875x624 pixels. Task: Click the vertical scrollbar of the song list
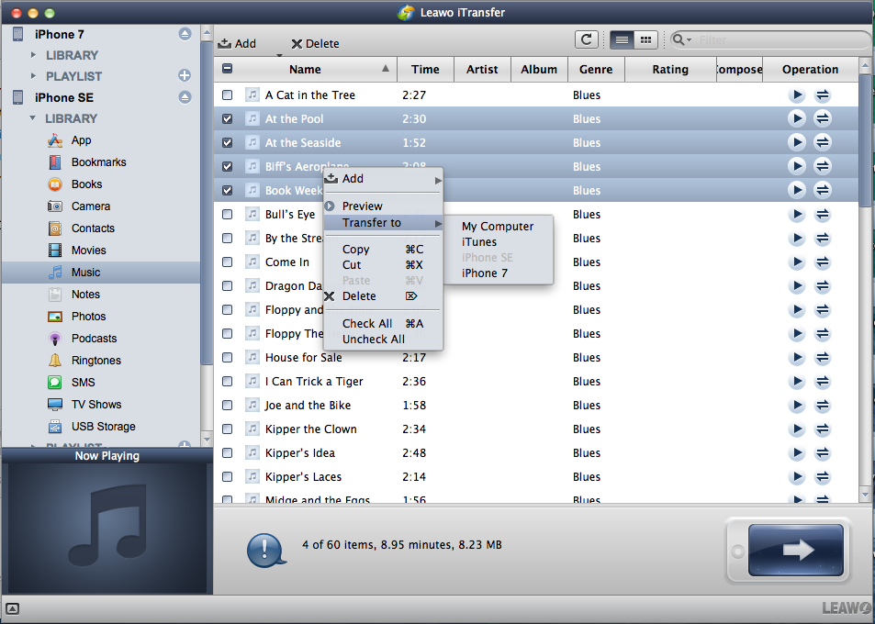coord(865,275)
